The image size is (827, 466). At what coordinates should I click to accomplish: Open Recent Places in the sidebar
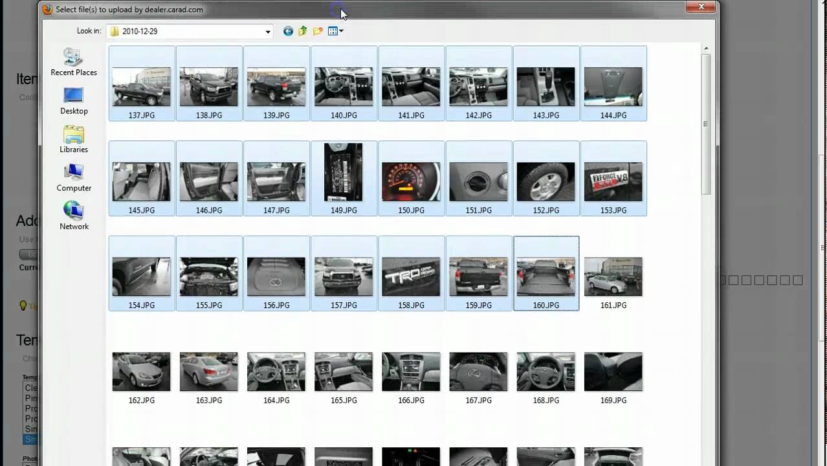pyautogui.click(x=74, y=62)
